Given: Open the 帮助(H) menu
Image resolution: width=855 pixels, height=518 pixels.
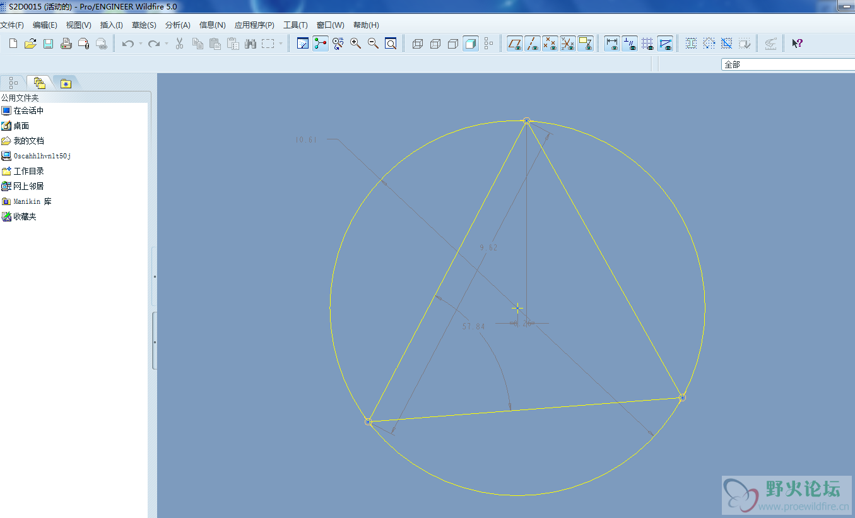Looking at the screenshot, I should coord(366,25).
